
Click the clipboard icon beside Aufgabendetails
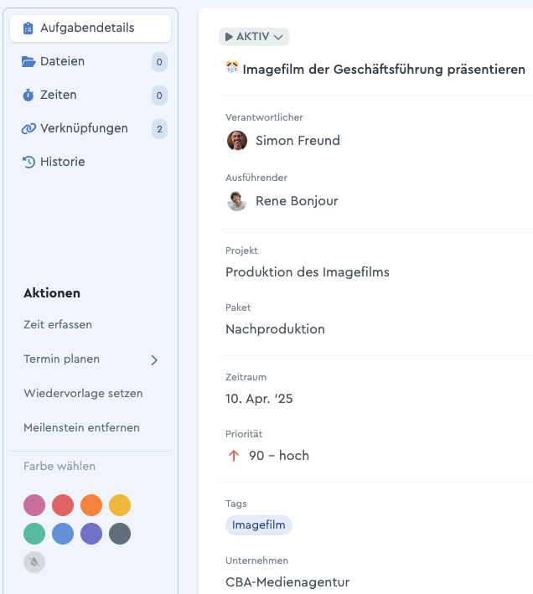(x=28, y=28)
